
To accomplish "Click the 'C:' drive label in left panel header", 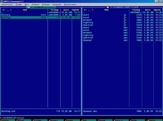I will [x=4, y=10].
